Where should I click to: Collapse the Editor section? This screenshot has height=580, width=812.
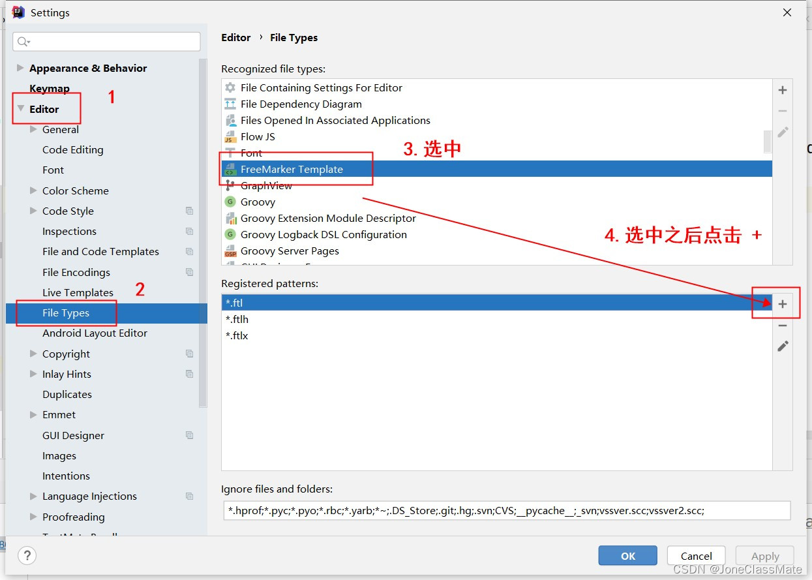coord(20,108)
